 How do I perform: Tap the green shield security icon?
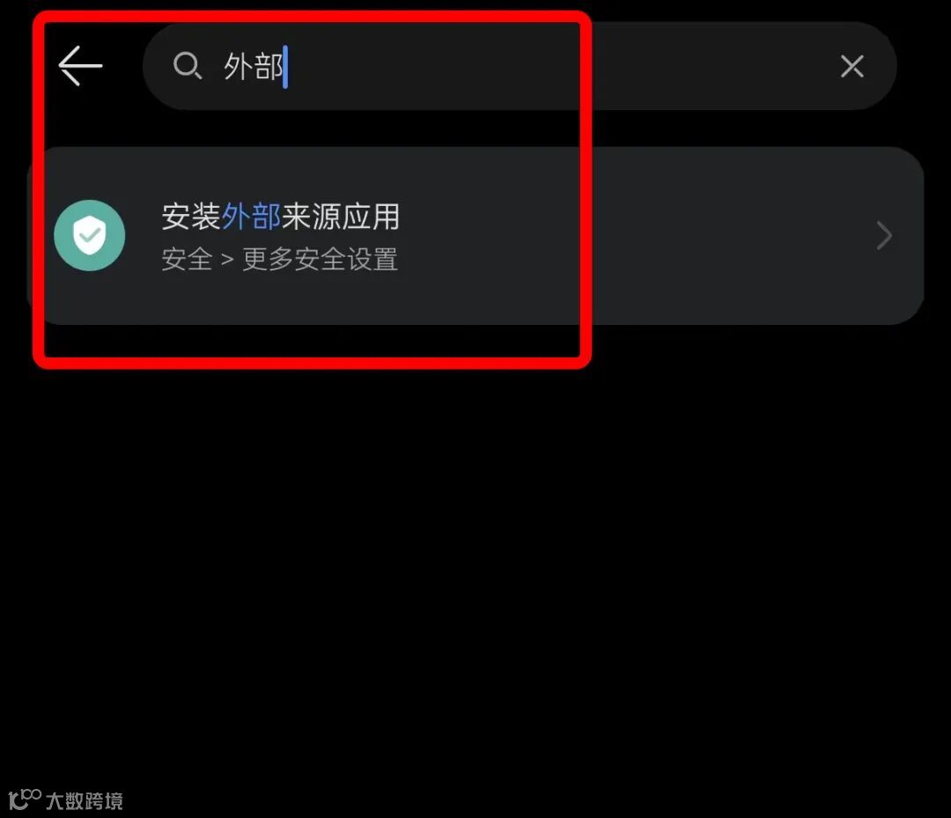point(90,235)
